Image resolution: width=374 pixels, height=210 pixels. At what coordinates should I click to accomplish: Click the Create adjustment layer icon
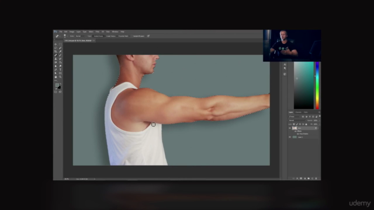(305, 178)
